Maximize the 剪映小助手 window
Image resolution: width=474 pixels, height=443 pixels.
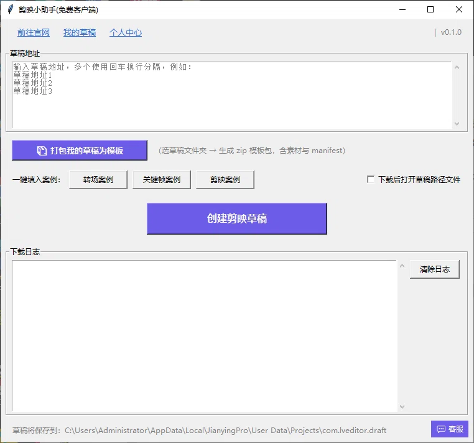[430, 10]
